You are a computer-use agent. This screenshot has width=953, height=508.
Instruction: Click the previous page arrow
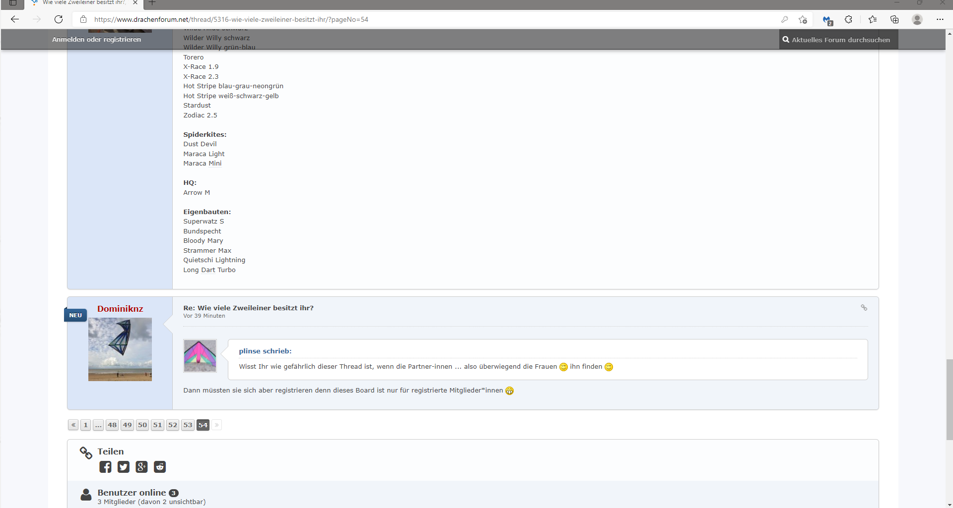[x=73, y=425]
